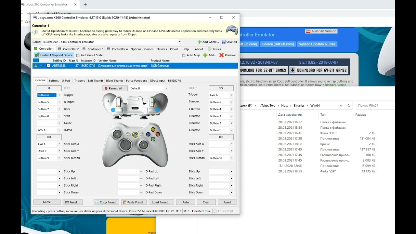416x234 pixels.
Task: Click the right thumbstick on controller image
Action: 143,145
